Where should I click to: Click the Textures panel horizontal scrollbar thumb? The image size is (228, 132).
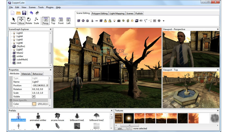pyautogui.click(x=130, y=125)
